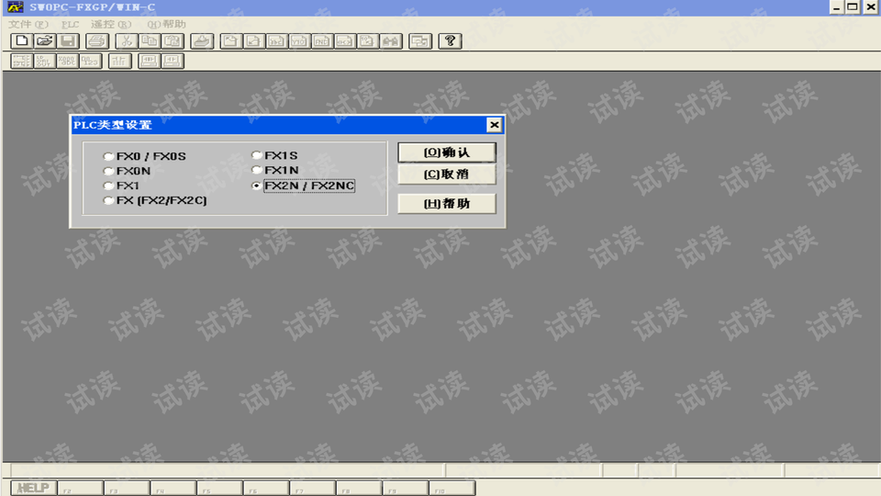Viewport: 881px width, 496px height.
Task: Maximize the SWOPC-FXGP/WIN-C window
Action: point(853,6)
